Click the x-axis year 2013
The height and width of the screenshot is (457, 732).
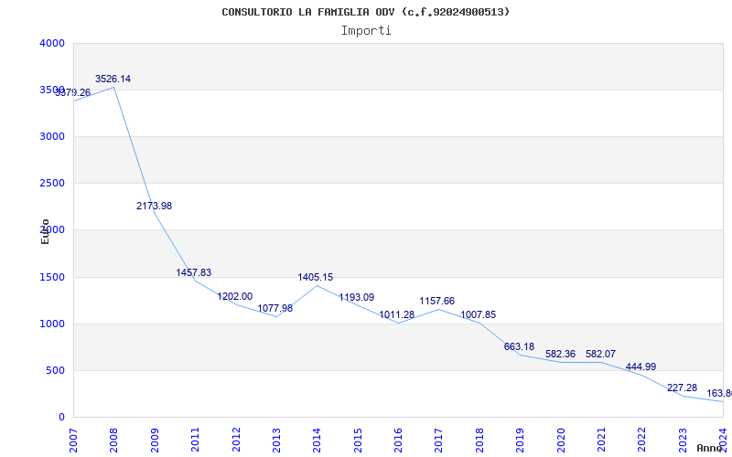[276, 441]
